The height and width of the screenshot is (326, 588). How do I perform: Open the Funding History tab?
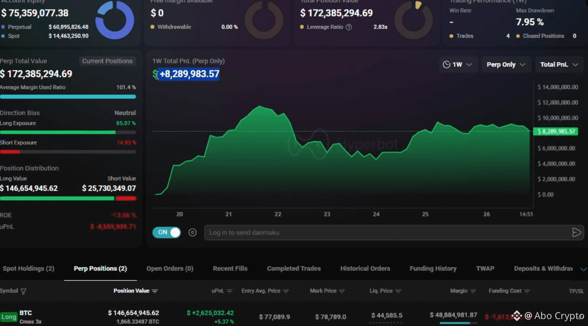pyautogui.click(x=433, y=268)
